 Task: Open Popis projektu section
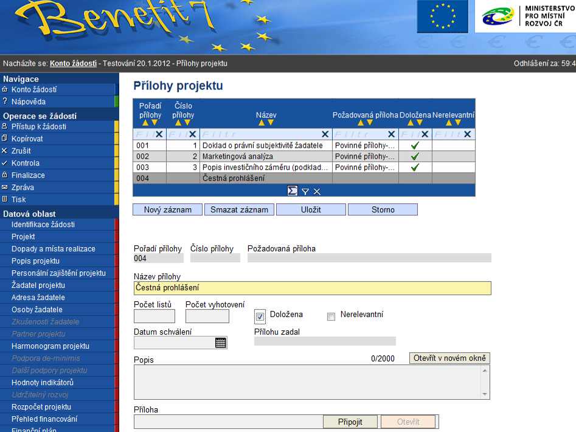pos(35,261)
